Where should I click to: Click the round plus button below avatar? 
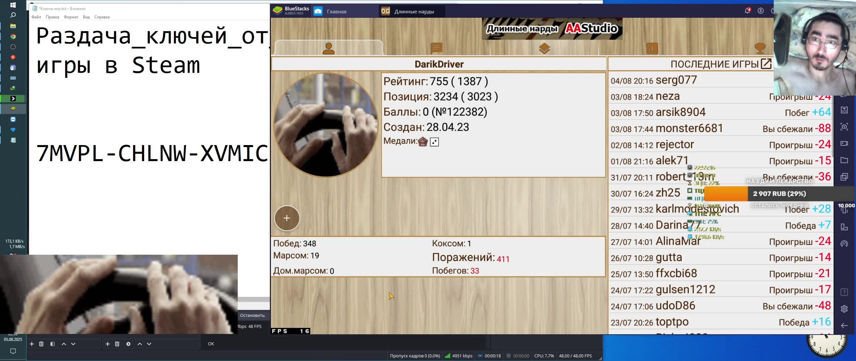point(287,218)
